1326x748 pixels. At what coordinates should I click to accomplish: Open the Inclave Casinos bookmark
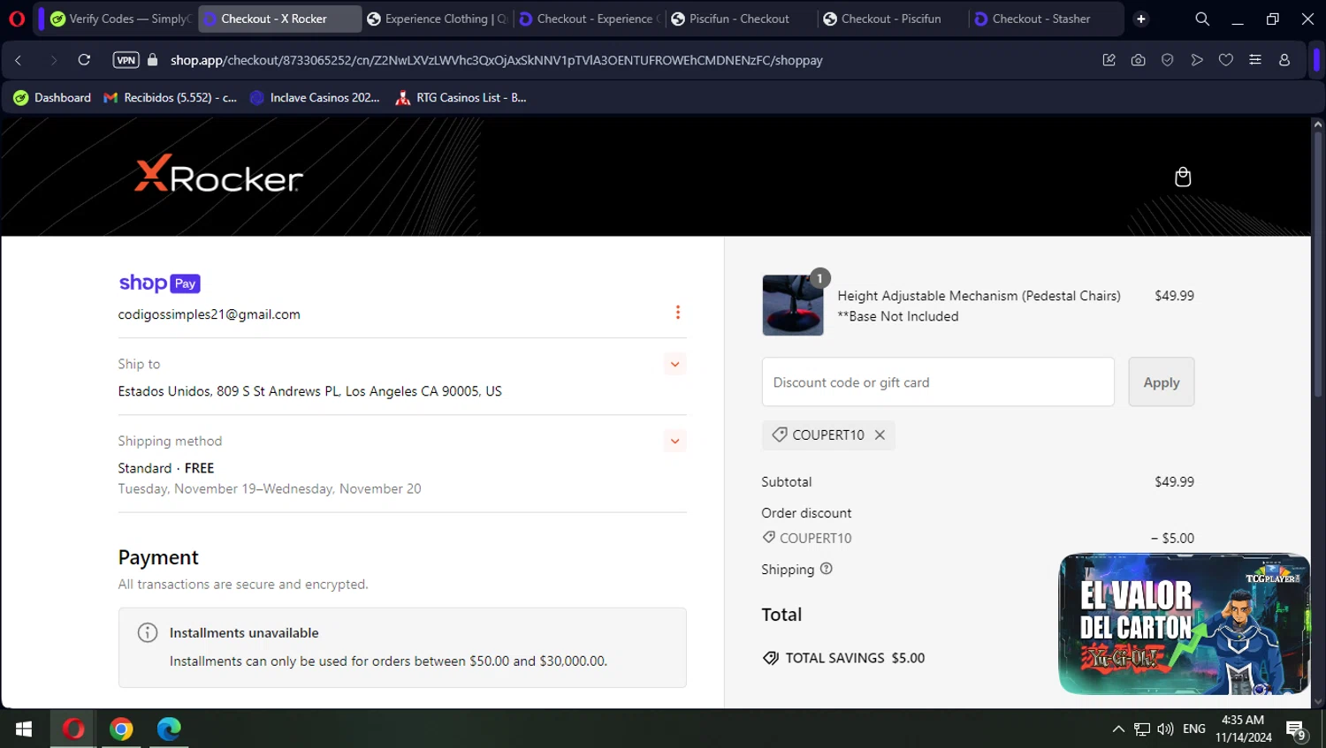(314, 98)
